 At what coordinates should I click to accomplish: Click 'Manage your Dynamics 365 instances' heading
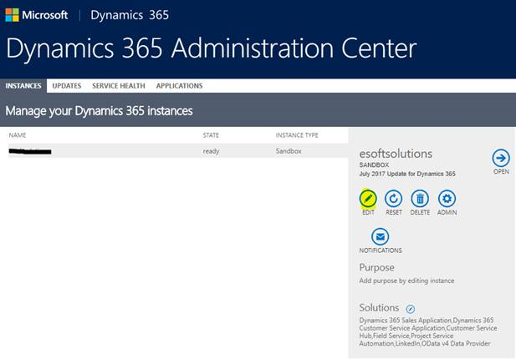point(99,111)
